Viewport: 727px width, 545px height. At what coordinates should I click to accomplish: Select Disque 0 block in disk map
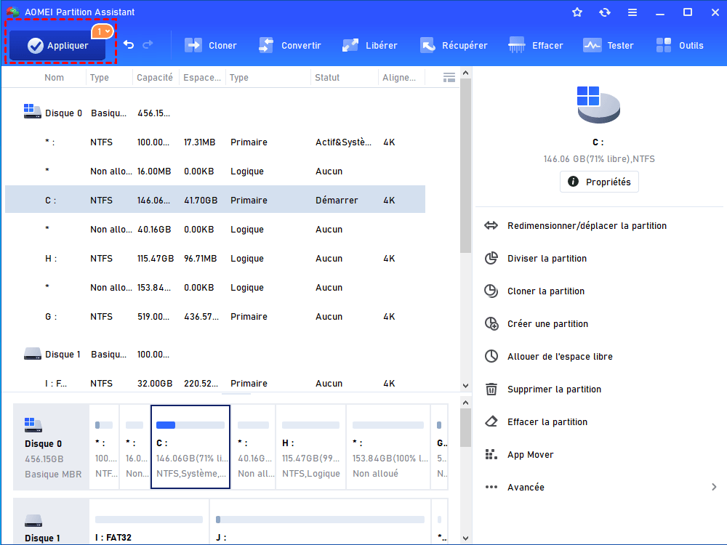(x=51, y=447)
